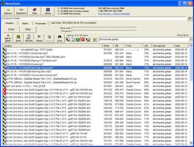Toggle the green question mark filter

[78, 39]
